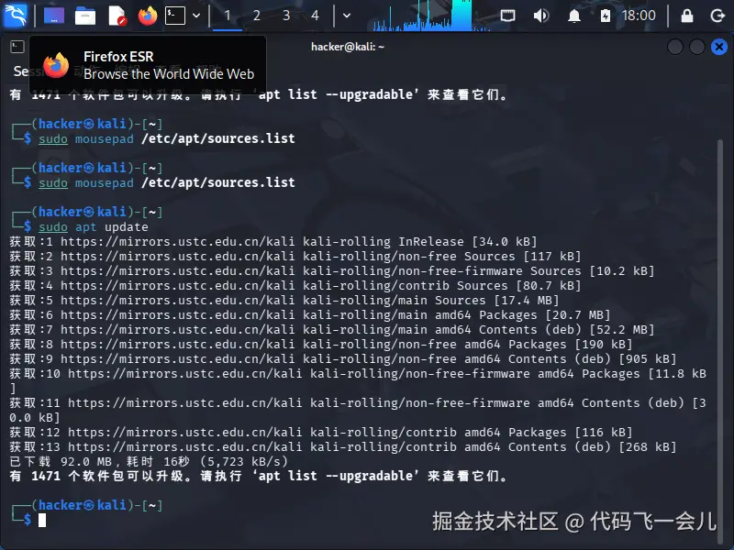This screenshot has height=550, width=734.
Task: Click the '已下载 92.0 MB' summary line
Action: click(x=149, y=462)
